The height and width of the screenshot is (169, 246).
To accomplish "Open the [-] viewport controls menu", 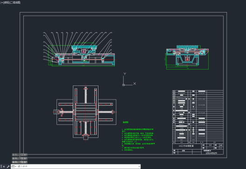I will point(2,3).
